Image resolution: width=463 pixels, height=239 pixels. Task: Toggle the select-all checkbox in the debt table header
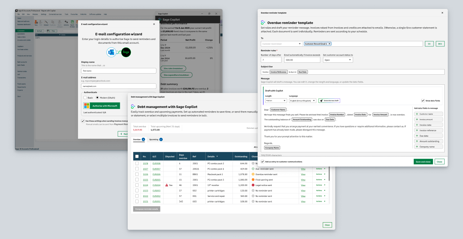tap(137, 156)
